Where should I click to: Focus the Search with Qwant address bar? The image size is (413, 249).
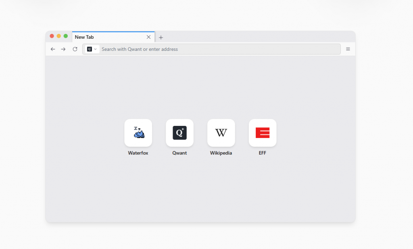tap(211, 49)
